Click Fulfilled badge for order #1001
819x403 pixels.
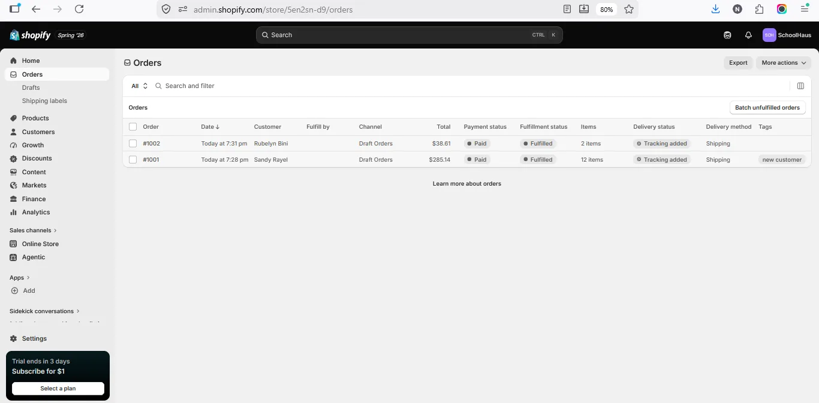(538, 160)
